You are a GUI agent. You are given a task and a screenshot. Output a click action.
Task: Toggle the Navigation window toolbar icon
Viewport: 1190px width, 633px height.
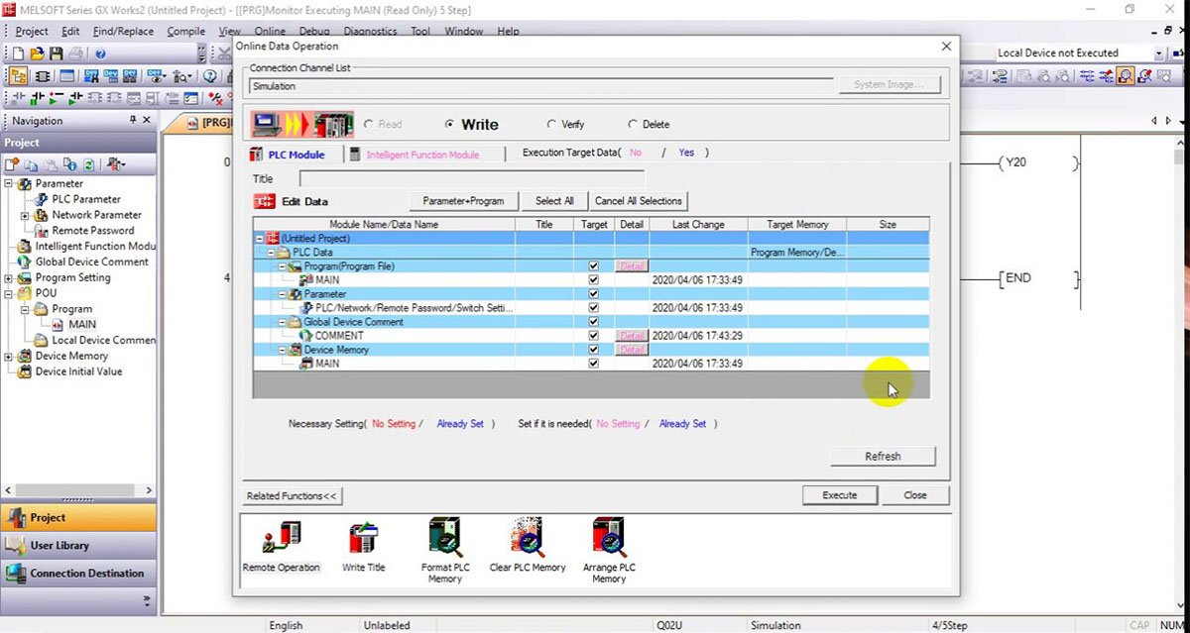tap(19, 76)
